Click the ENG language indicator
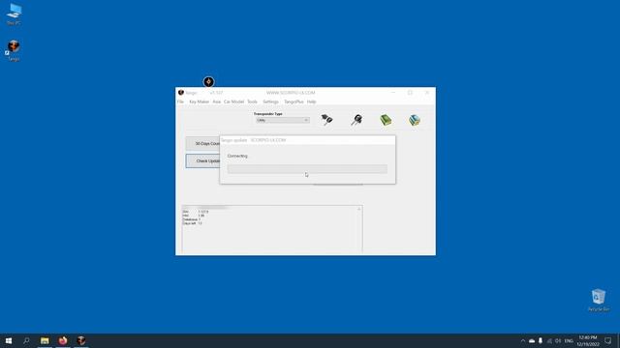This screenshot has width=620, height=348. (x=569, y=341)
